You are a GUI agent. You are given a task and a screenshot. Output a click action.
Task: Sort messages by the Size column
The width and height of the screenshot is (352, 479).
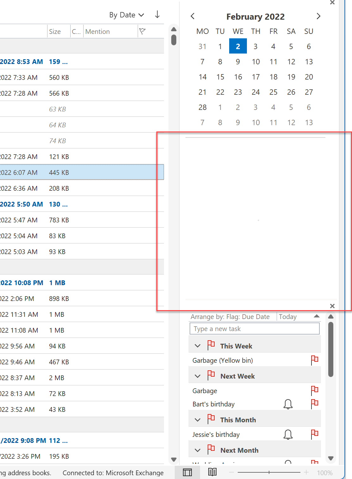(54, 31)
